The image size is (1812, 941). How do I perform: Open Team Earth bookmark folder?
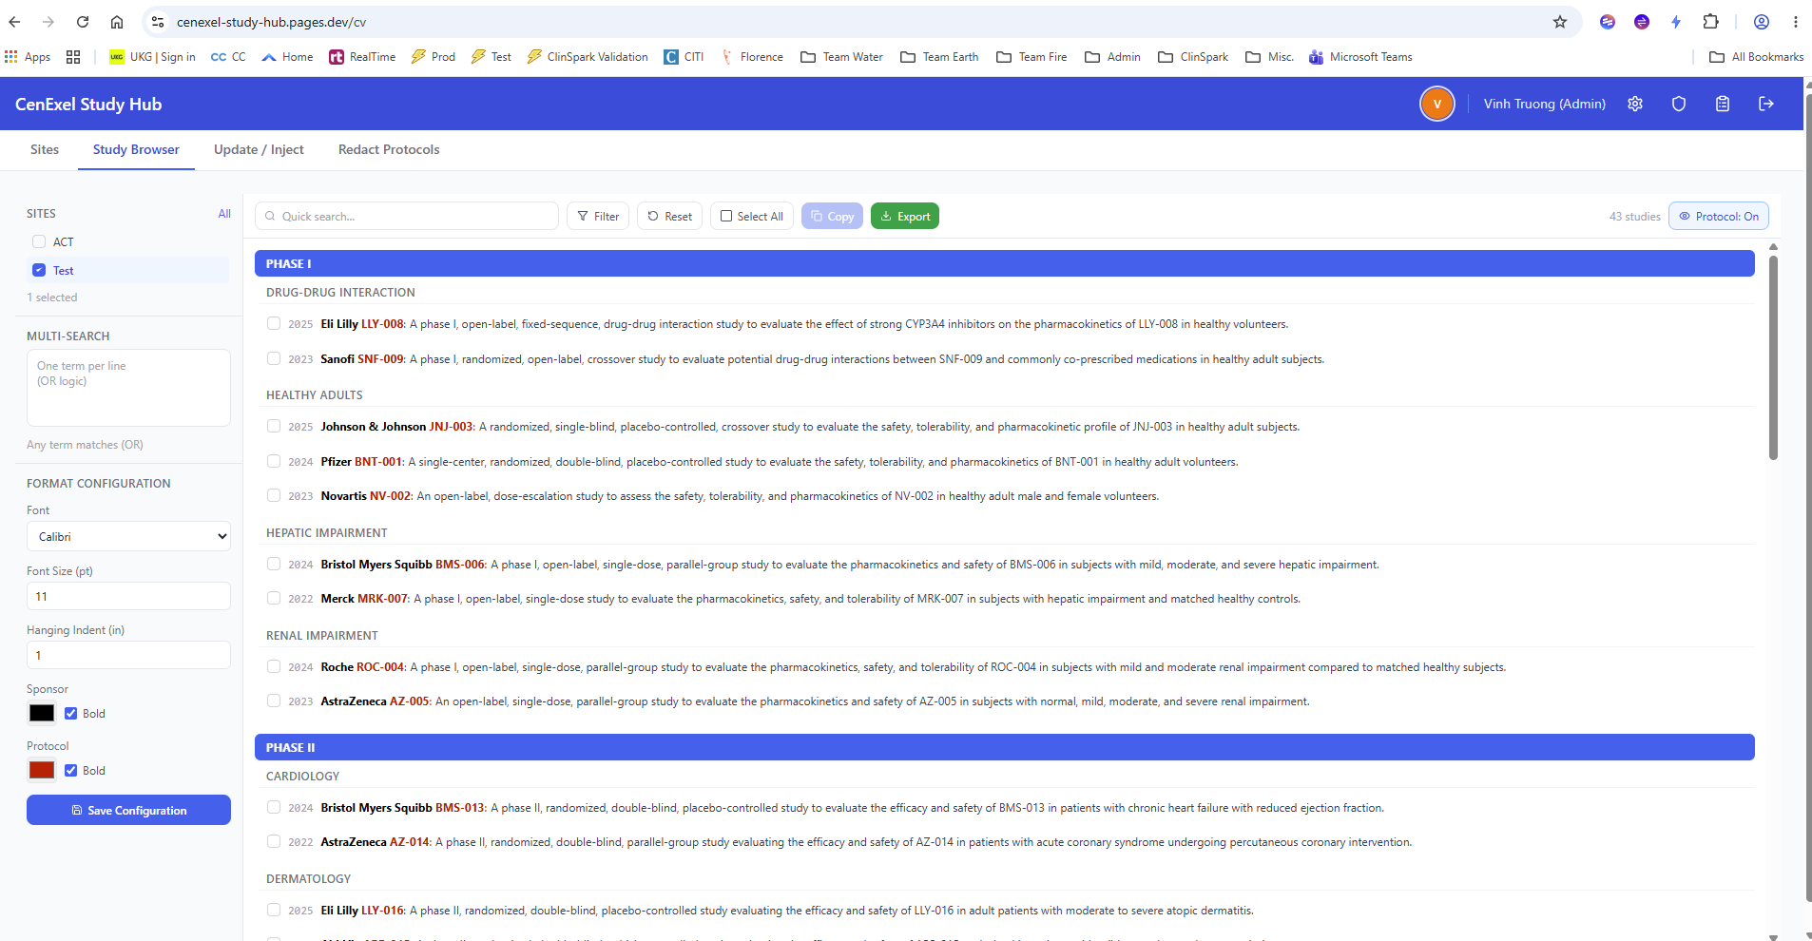(939, 57)
